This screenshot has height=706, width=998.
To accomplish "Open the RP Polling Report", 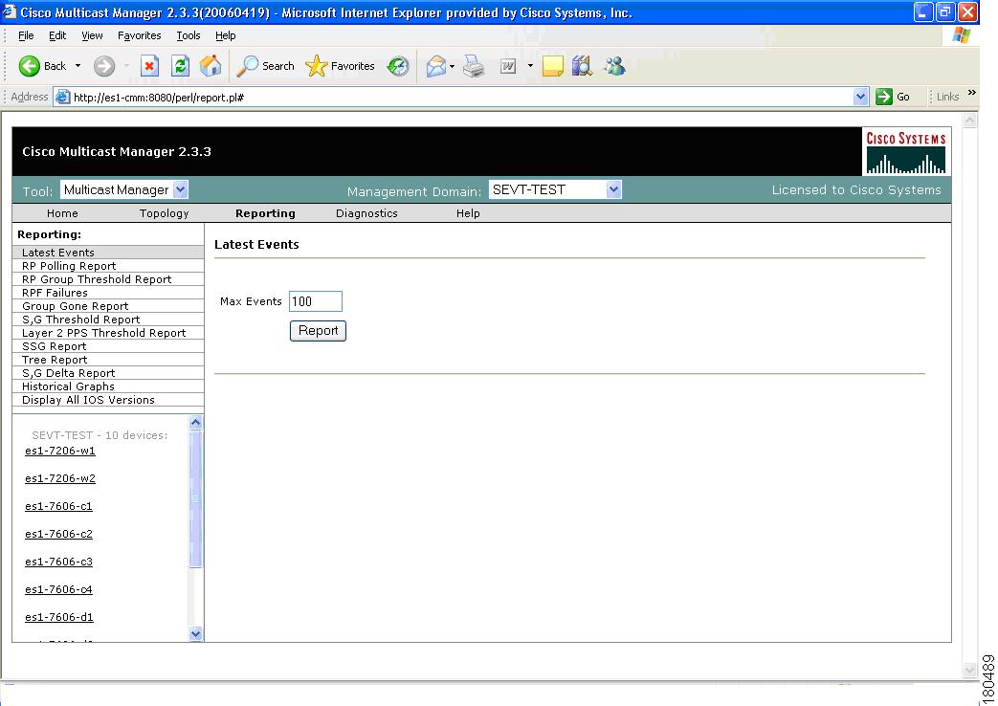I will (x=108, y=266).
